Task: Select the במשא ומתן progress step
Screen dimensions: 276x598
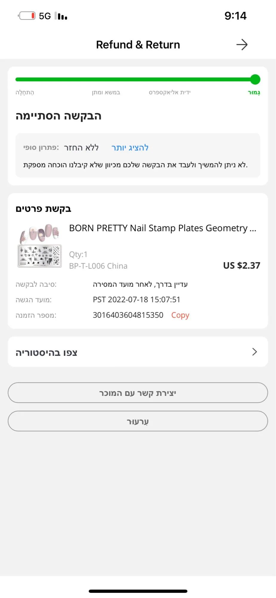Action: [x=106, y=92]
